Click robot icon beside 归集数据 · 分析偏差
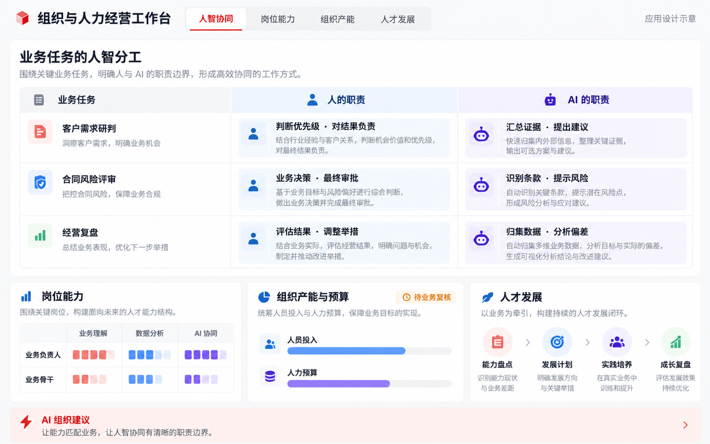The image size is (710, 444). 481,239
